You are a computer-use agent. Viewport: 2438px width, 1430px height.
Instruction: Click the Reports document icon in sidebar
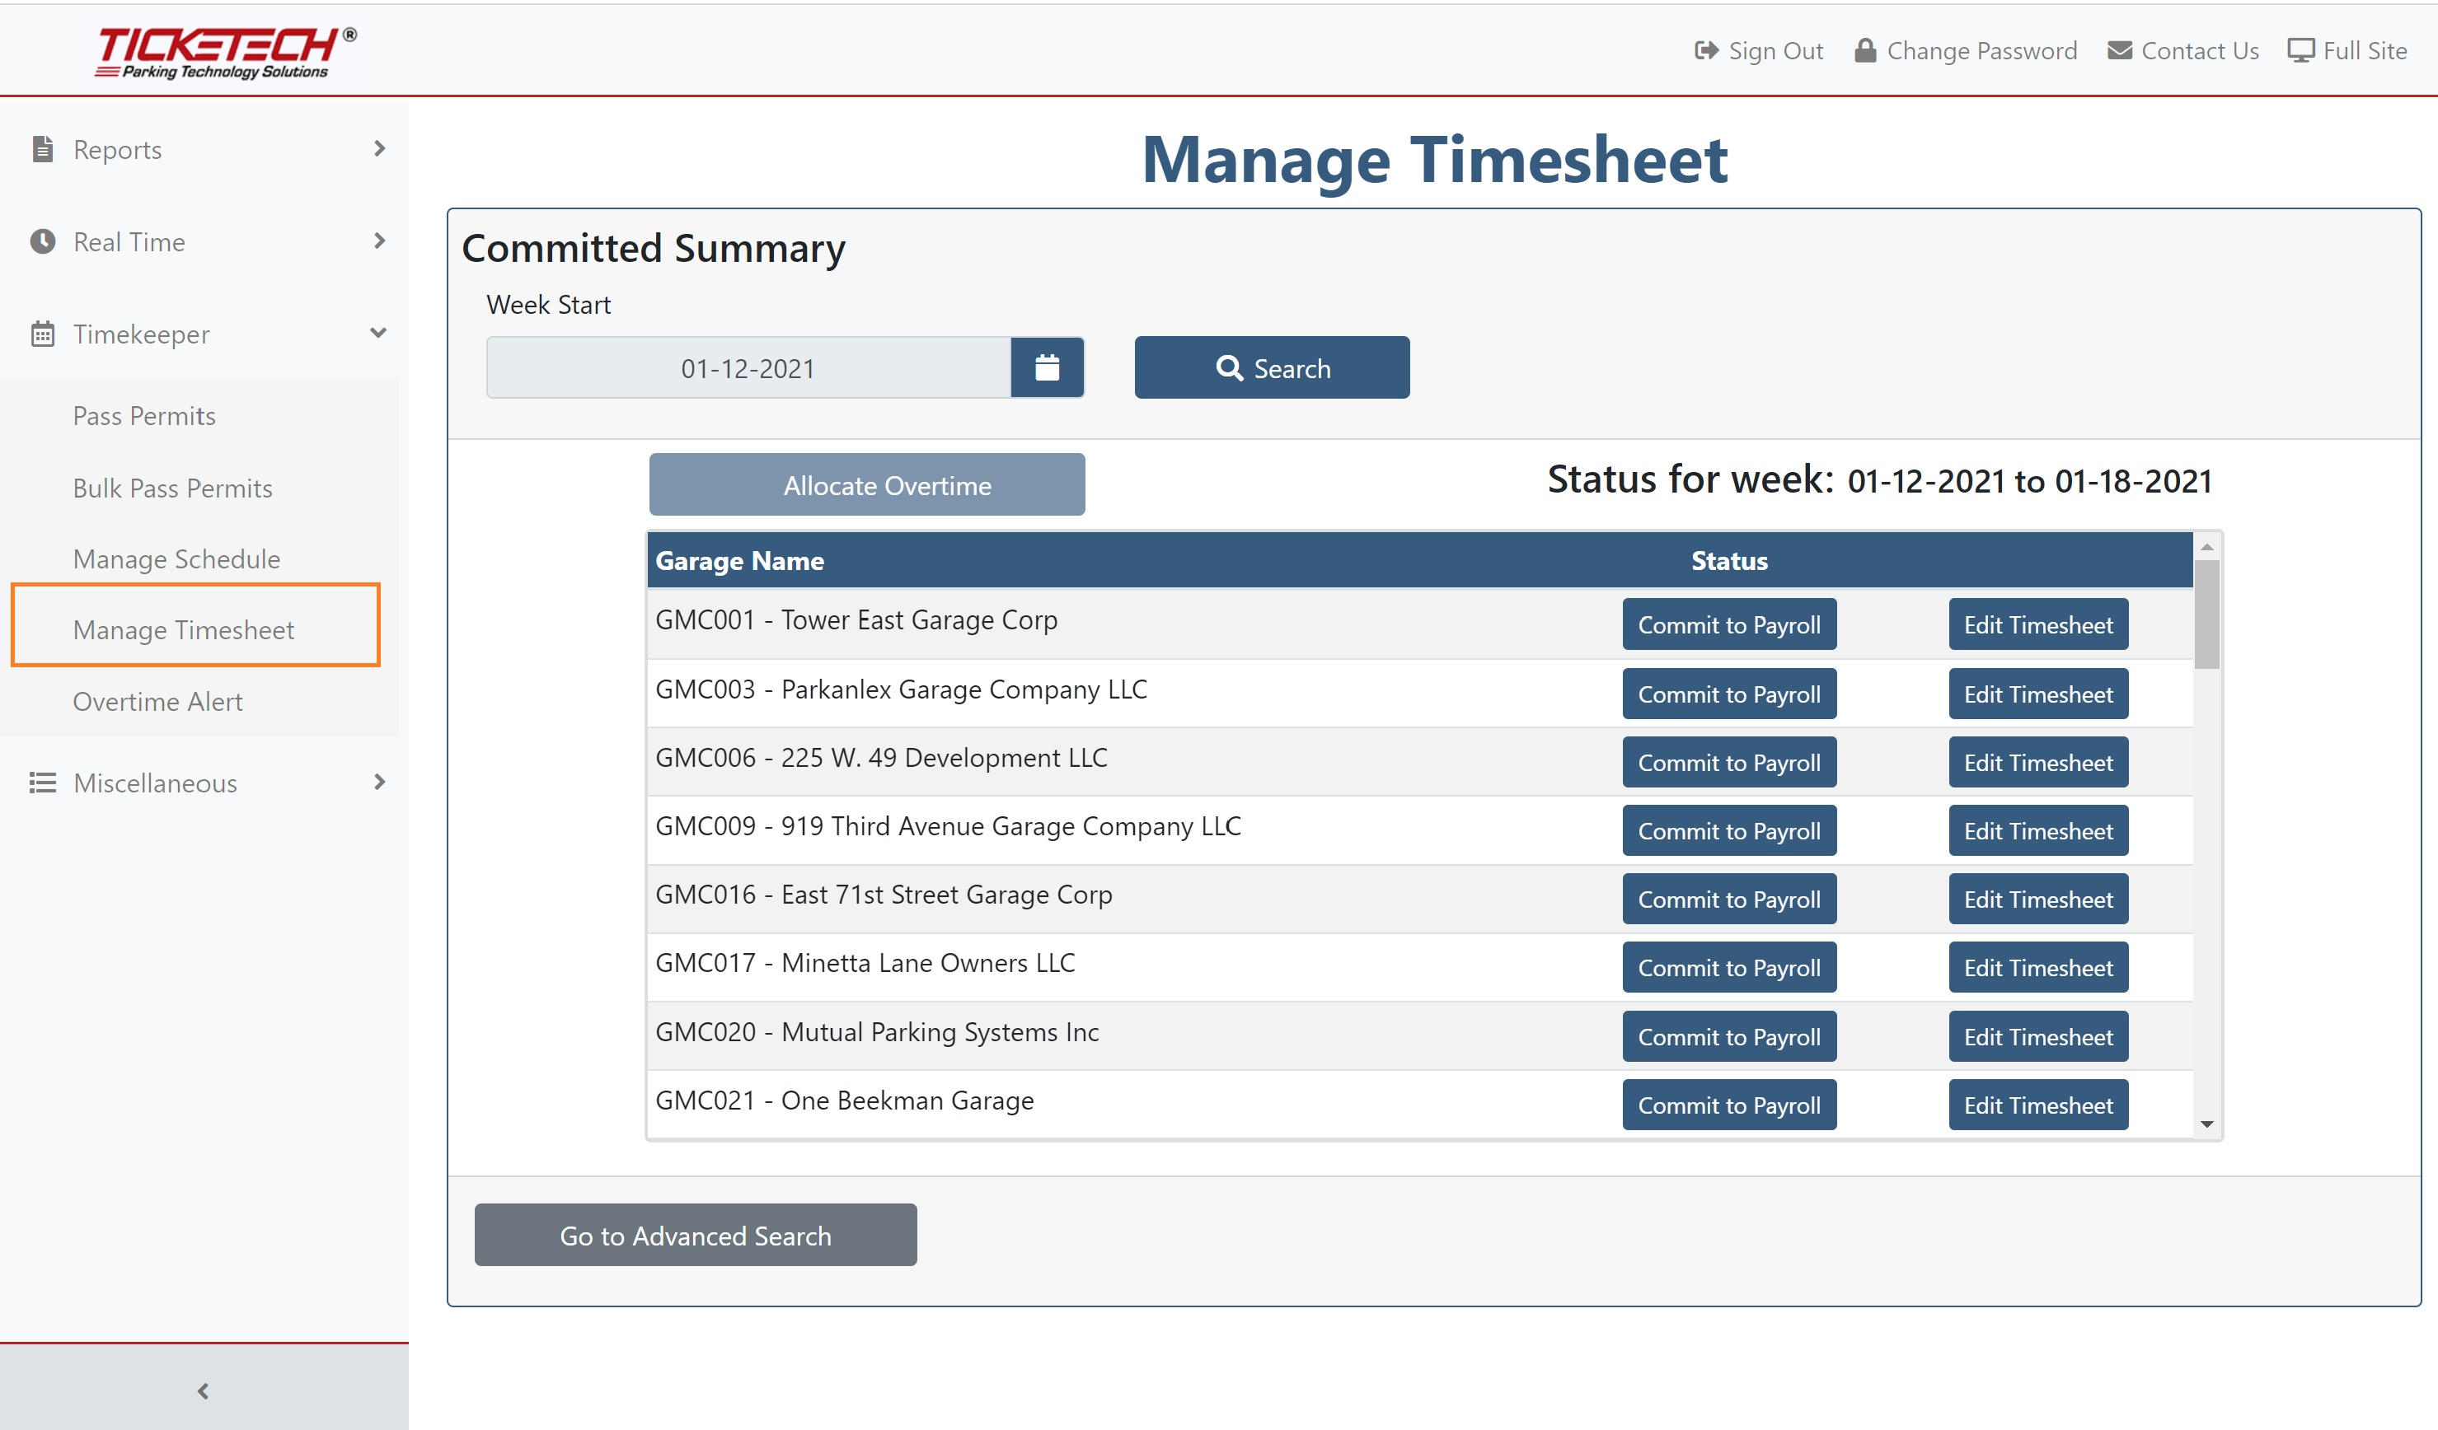[x=43, y=149]
